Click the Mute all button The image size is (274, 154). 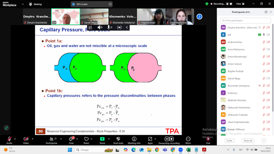click(248, 141)
